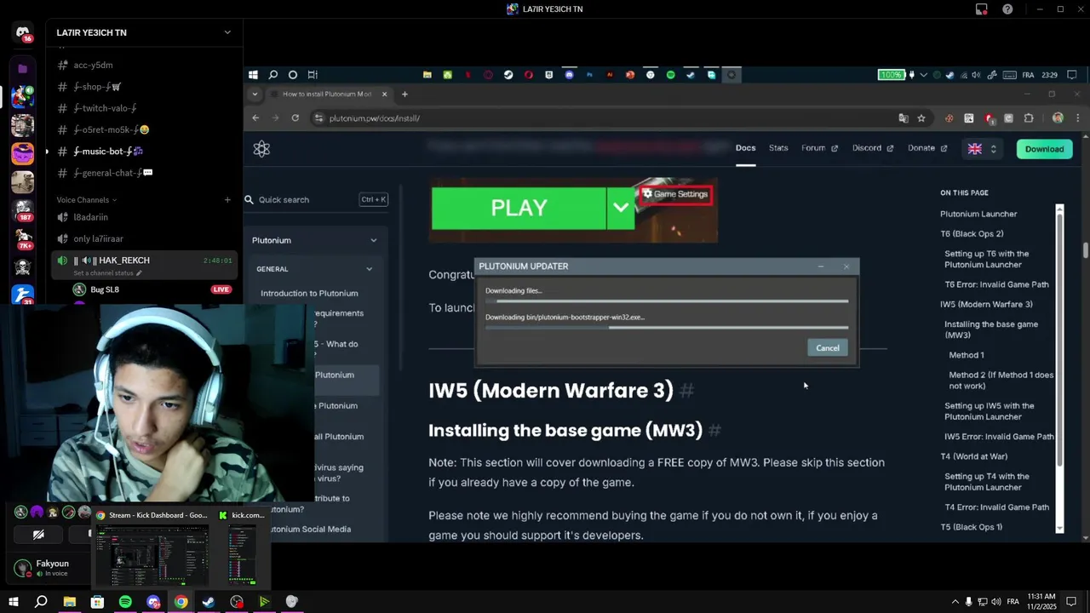This screenshot has width=1090, height=613.
Task: Click the Downloading files progress bar
Action: (667, 301)
